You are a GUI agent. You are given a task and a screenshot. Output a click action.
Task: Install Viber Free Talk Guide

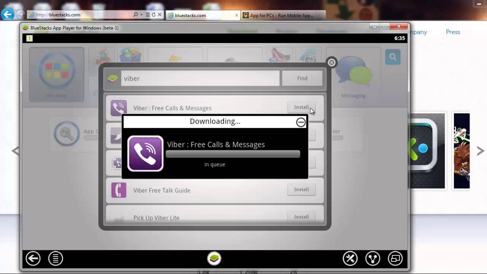click(x=301, y=190)
